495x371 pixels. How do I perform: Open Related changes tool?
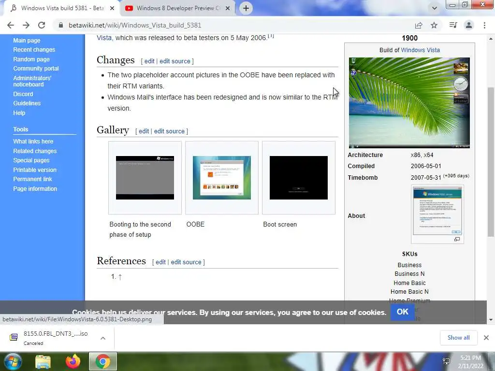[x=35, y=151]
